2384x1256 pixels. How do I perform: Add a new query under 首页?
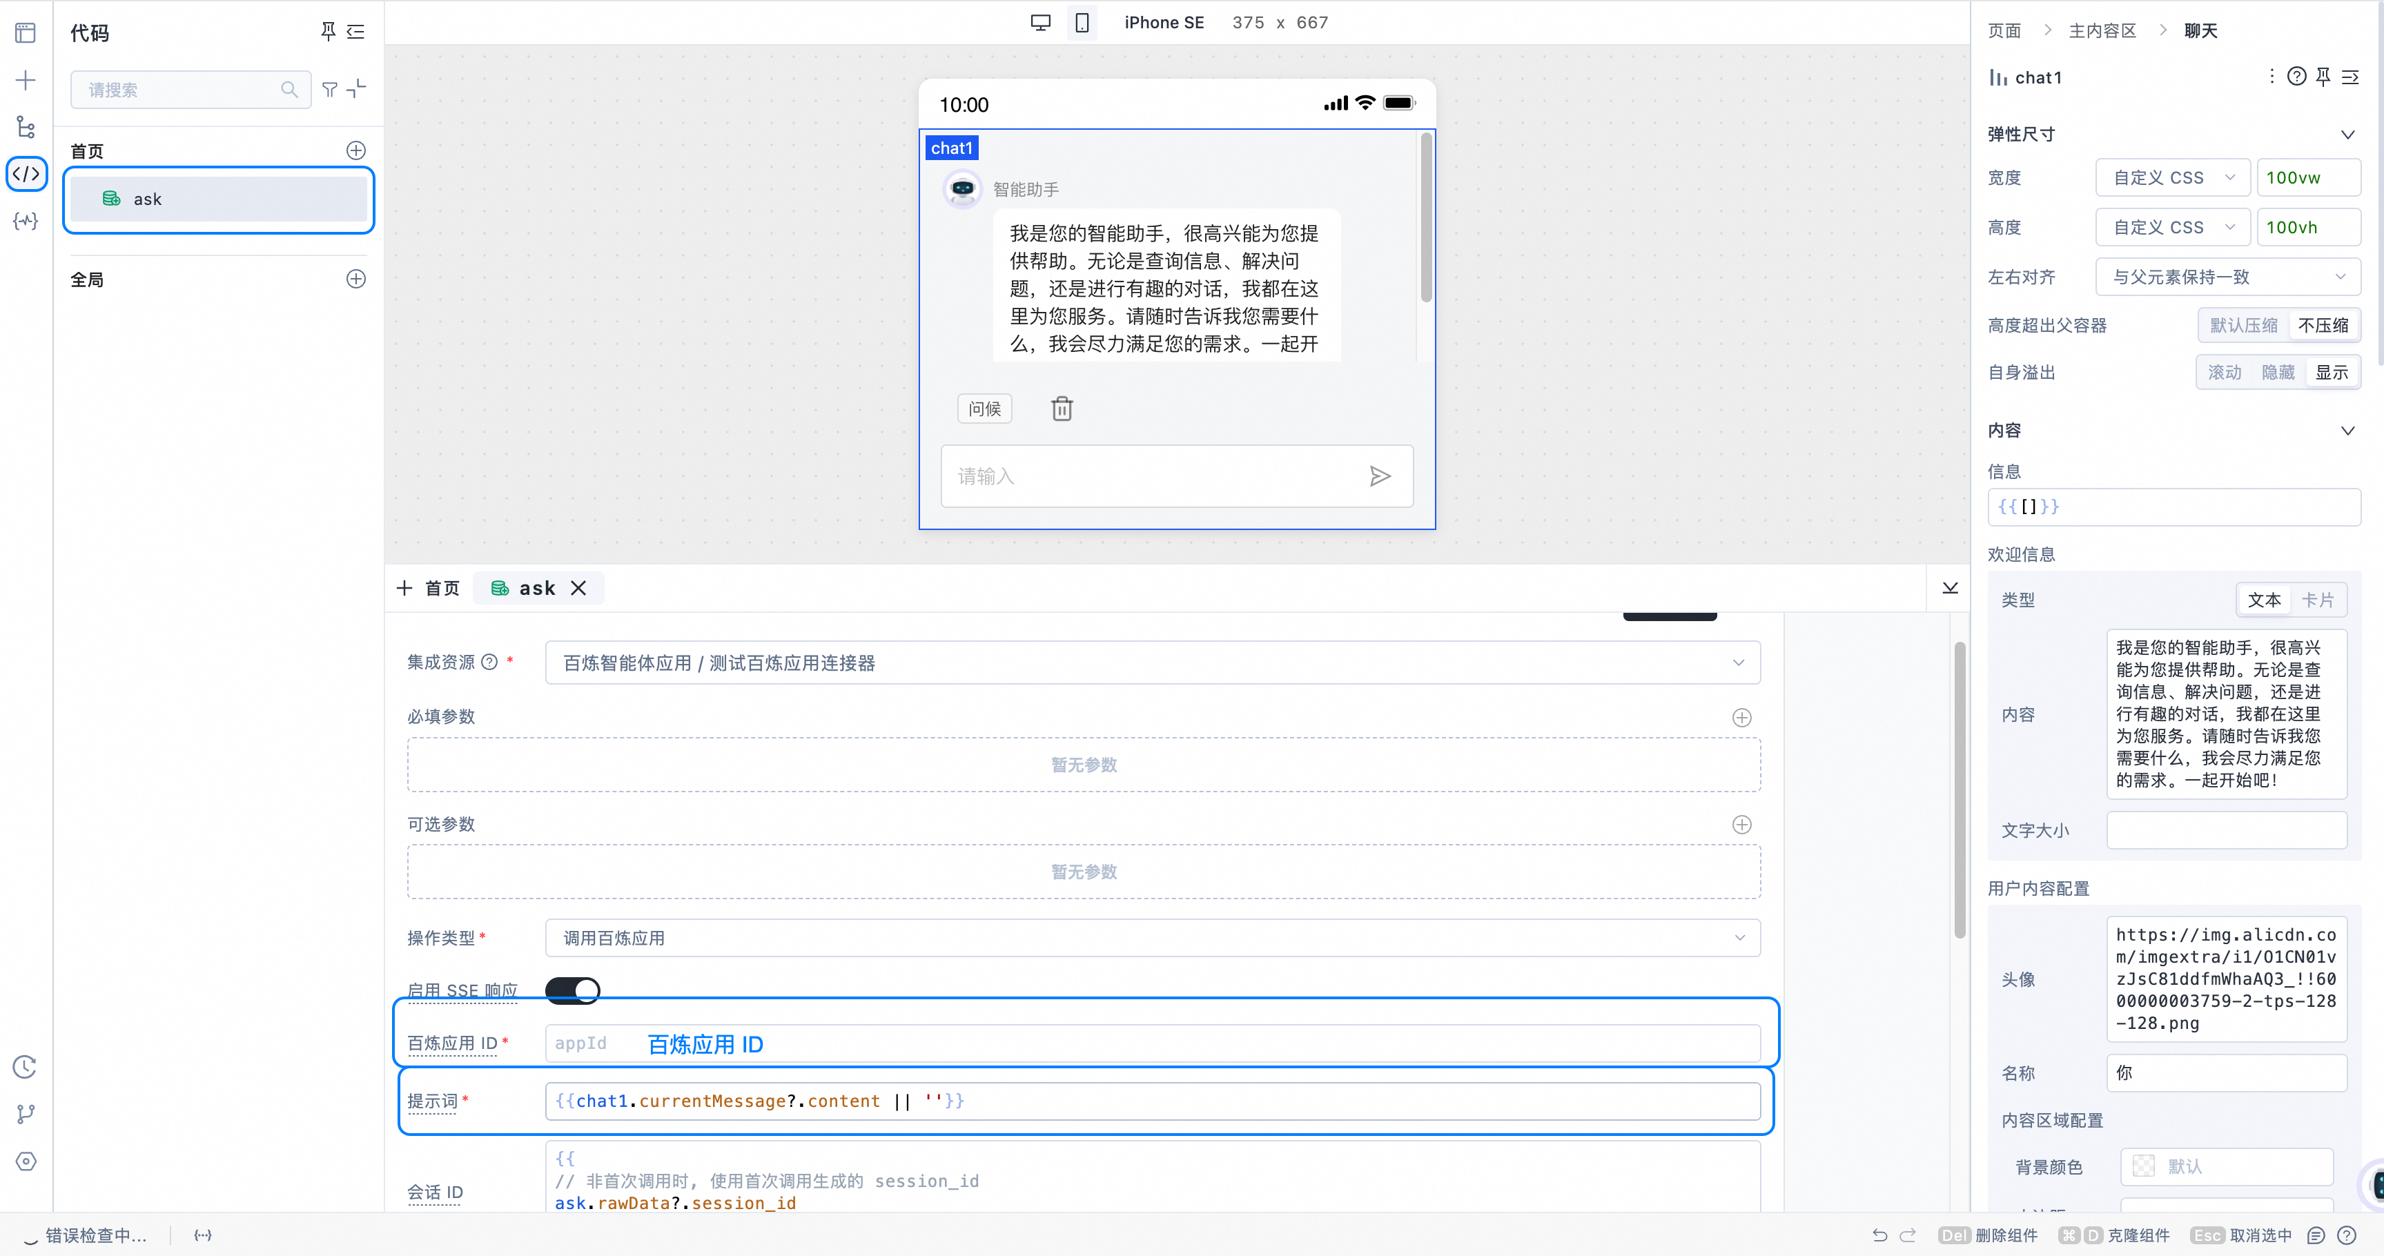coord(356,150)
